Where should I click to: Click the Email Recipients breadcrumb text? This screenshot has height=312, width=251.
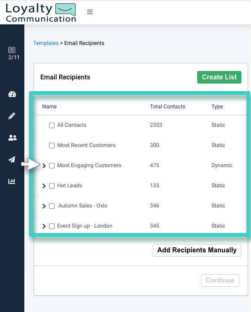click(x=84, y=43)
